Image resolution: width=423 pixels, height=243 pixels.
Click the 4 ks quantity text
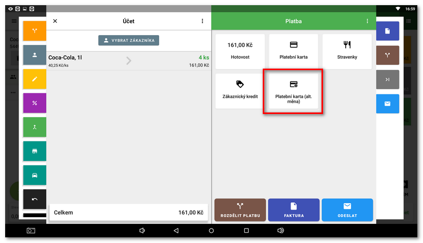(204, 57)
